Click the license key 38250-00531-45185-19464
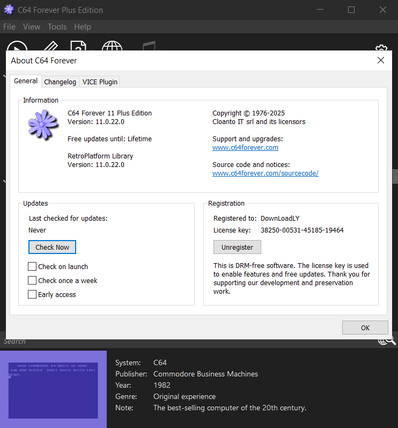The height and width of the screenshot is (428, 398). pyautogui.click(x=302, y=230)
